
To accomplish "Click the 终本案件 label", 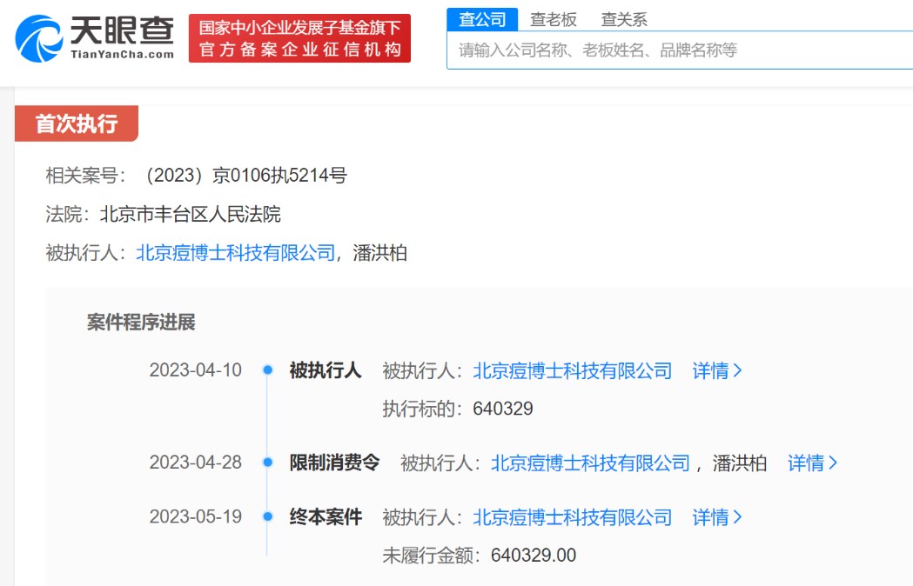I will tap(326, 516).
